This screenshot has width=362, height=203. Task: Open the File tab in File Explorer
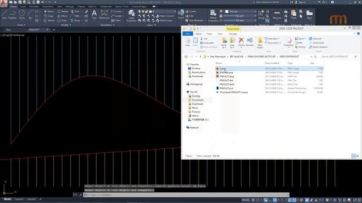(x=188, y=34)
